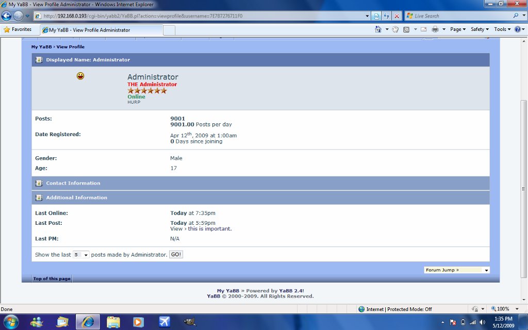This screenshot has height=330, width=528.
Task: Follow the My YaBB breadcrumb link
Action: 41,47
